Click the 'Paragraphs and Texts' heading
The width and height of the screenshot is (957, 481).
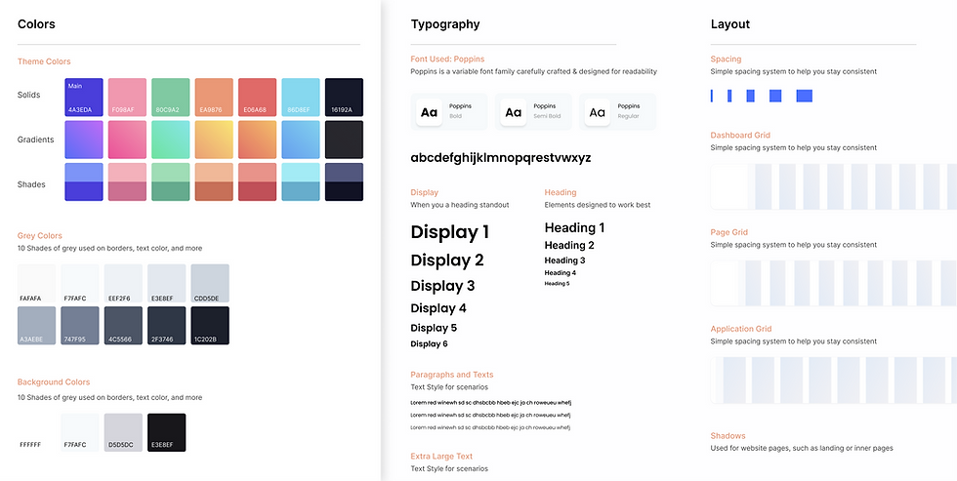click(451, 375)
